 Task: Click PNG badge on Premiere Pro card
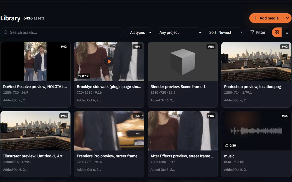(137, 116)
